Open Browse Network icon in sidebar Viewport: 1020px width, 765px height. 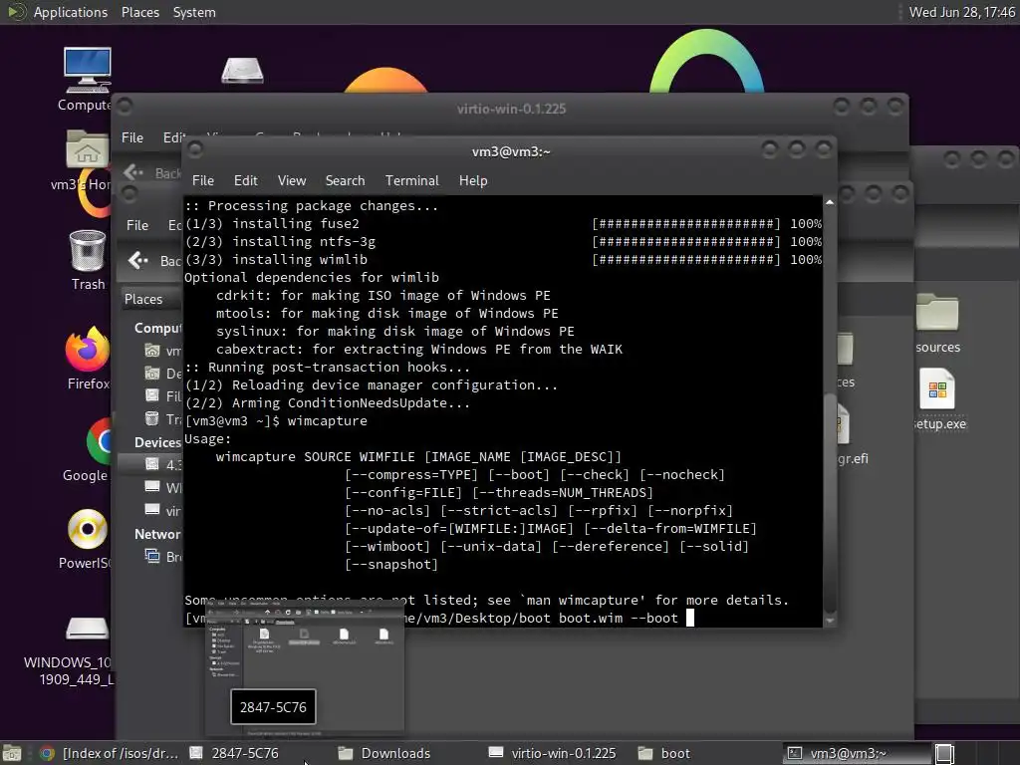(x=151, y=556)
